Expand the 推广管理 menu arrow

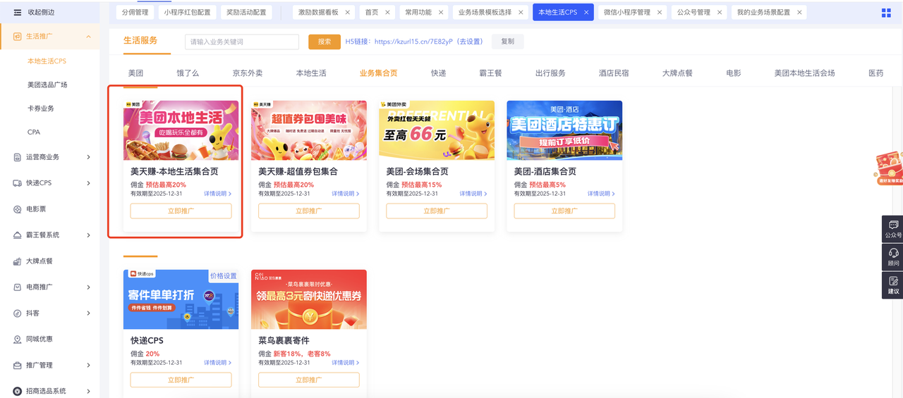click(x=88, y=366)
